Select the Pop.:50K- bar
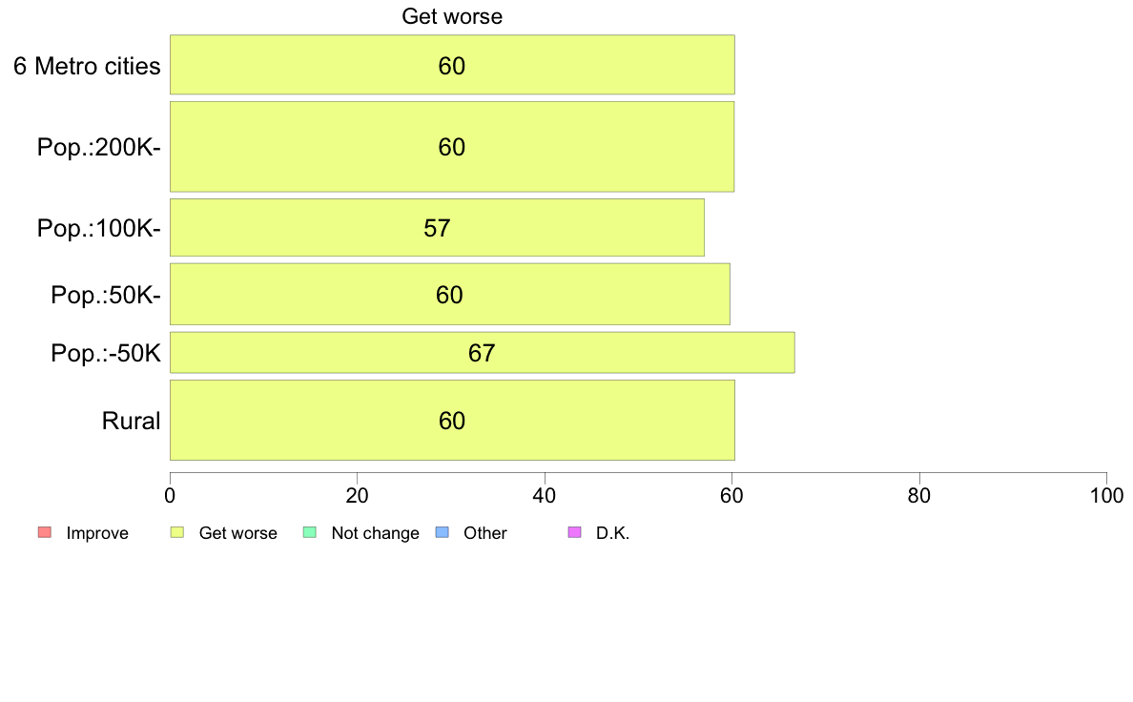This screenshot has height=702, width=1133. [449, 294]
